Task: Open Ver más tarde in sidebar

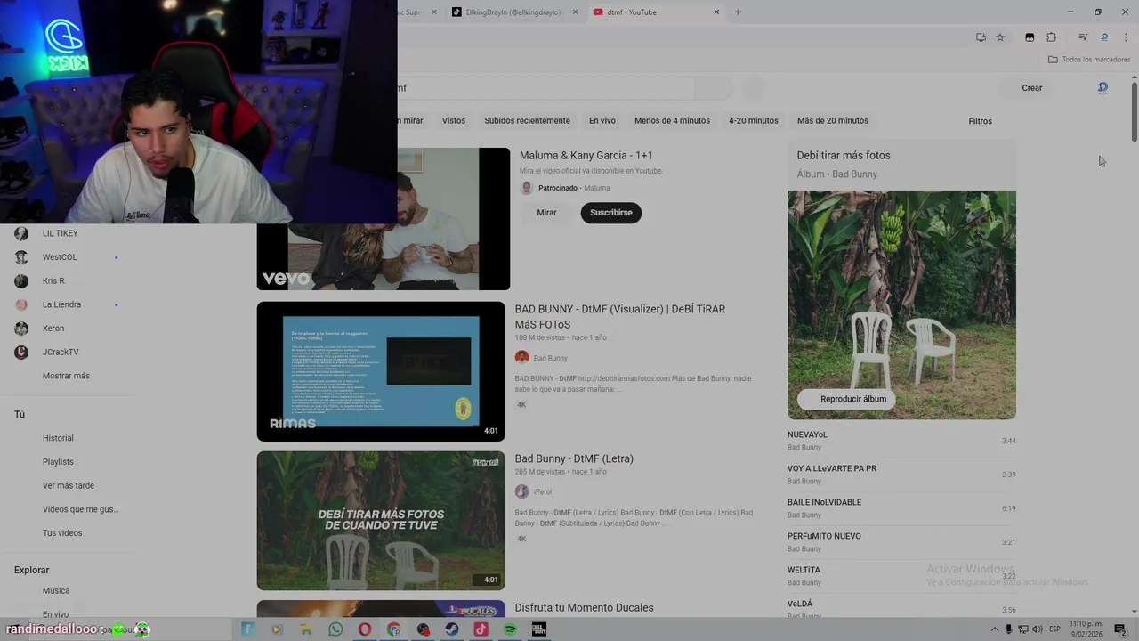Action: tap(68, 485)
